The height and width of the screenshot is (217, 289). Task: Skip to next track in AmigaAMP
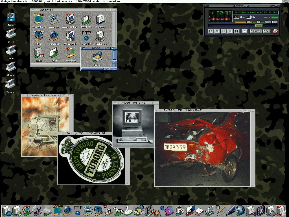point(237,31)
